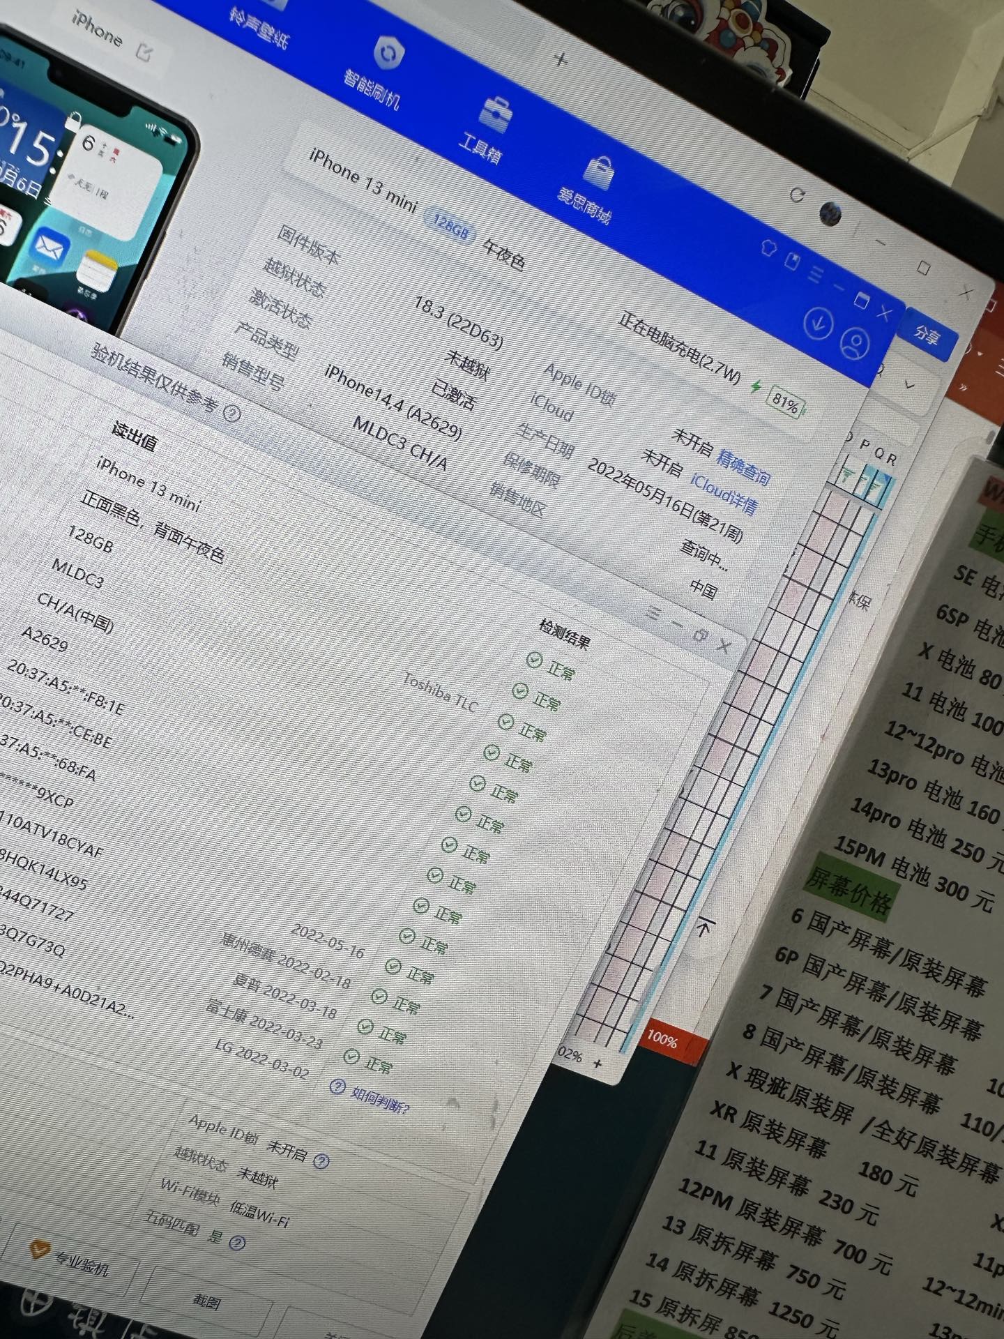Open menu icon of the inspection dialog

click(653, 613)
